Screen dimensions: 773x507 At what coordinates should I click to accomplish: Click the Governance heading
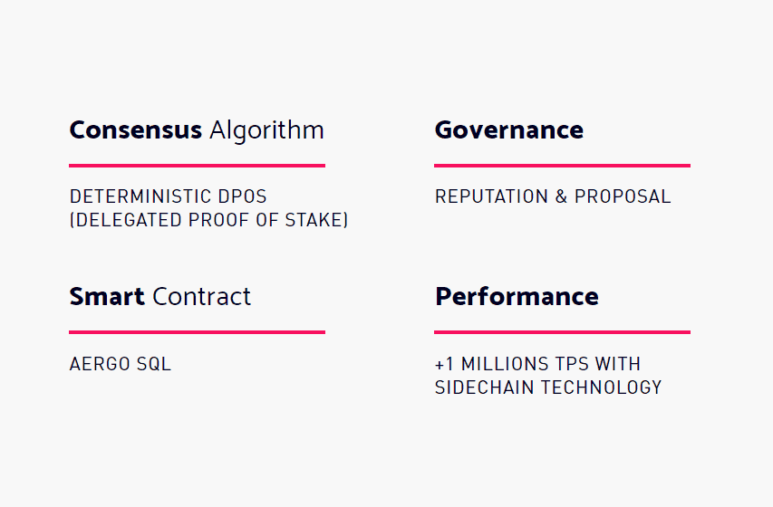tap(508, 130)
